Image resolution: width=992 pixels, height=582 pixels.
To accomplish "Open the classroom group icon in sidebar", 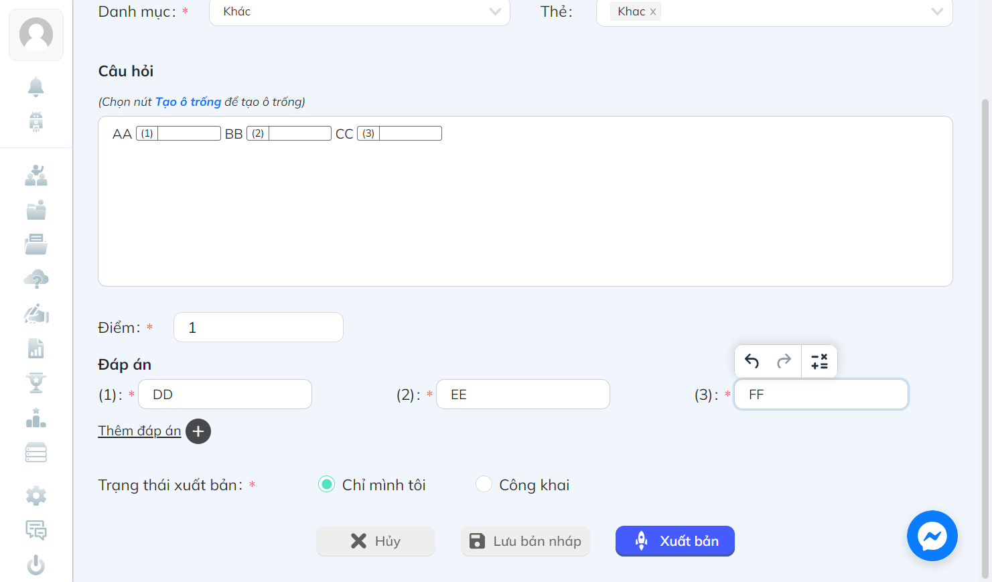I will tap(36, 175).
